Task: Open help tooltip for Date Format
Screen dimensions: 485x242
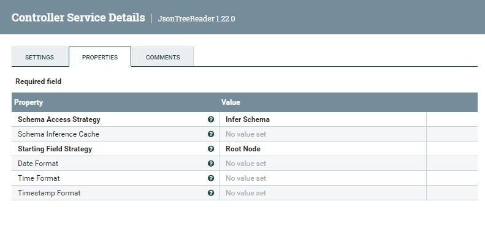Action: click(x=211, y=164)
